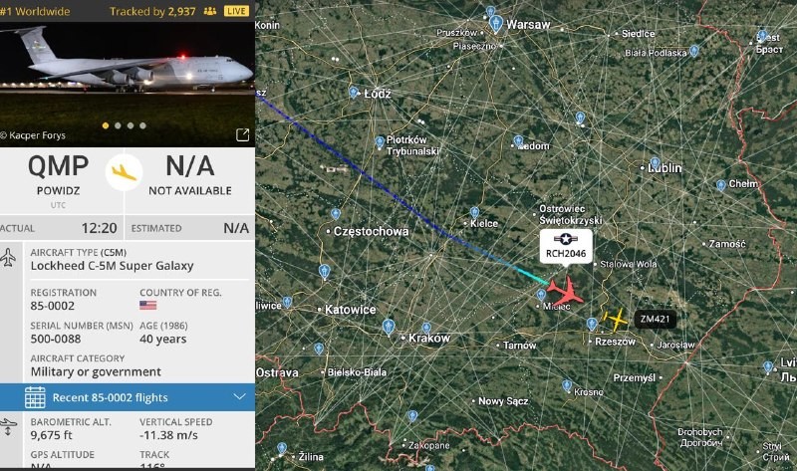Click the Warsaw airport pin marker
Screen dimensions: 797x471
click(496, 24)
